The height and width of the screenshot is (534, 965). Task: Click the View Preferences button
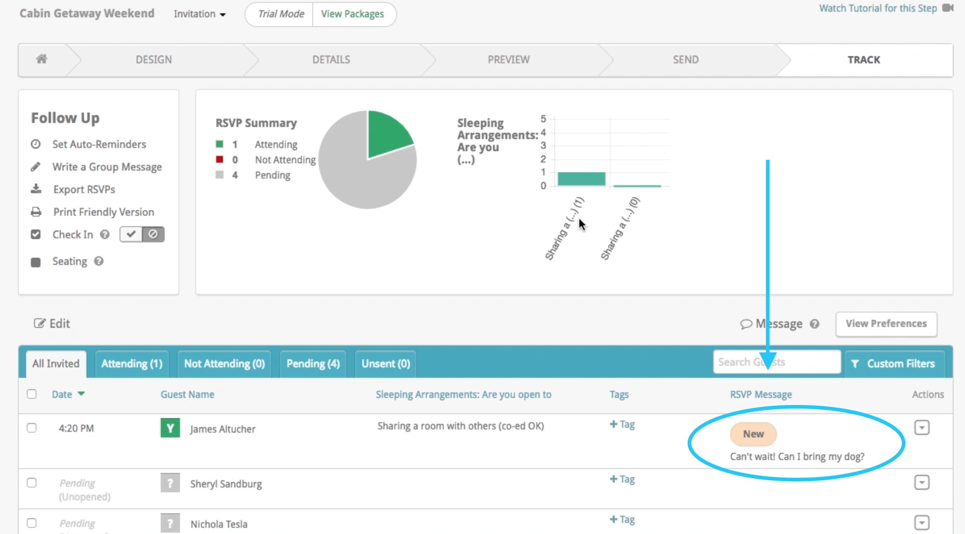886,324
